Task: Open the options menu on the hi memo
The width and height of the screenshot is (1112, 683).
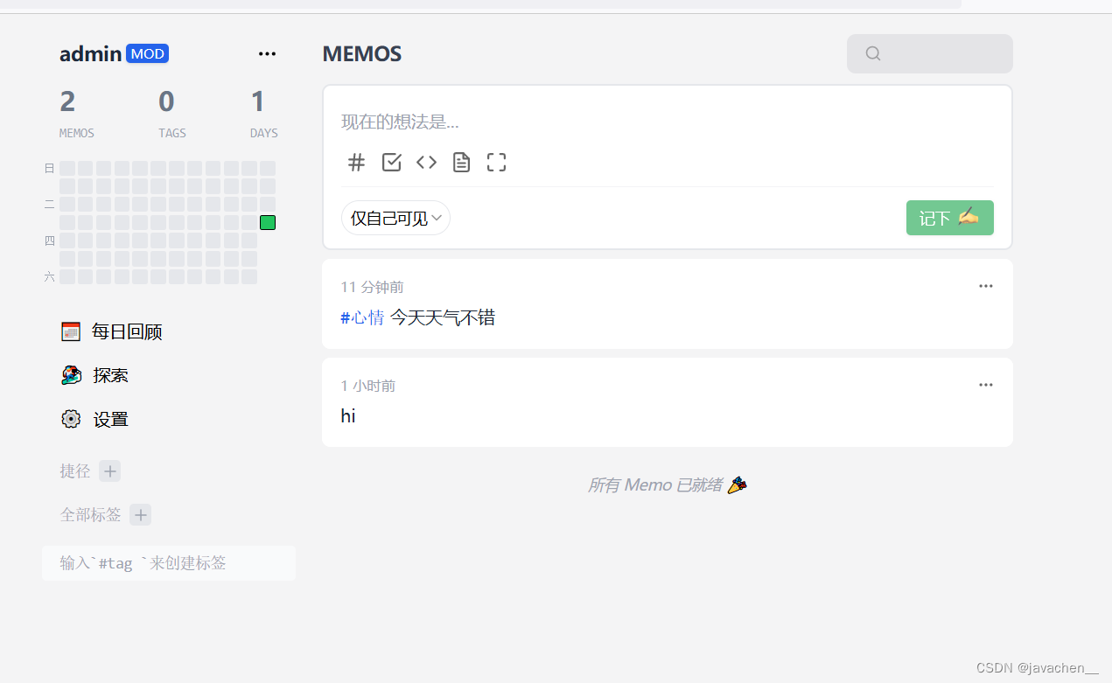Action: click(x=986, y=385)
